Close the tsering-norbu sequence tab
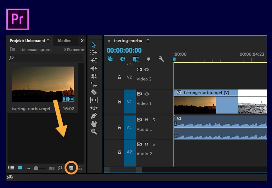272x188 pixels. 109,41
